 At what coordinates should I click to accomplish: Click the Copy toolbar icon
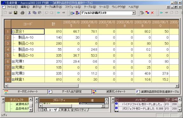(34, 13)
